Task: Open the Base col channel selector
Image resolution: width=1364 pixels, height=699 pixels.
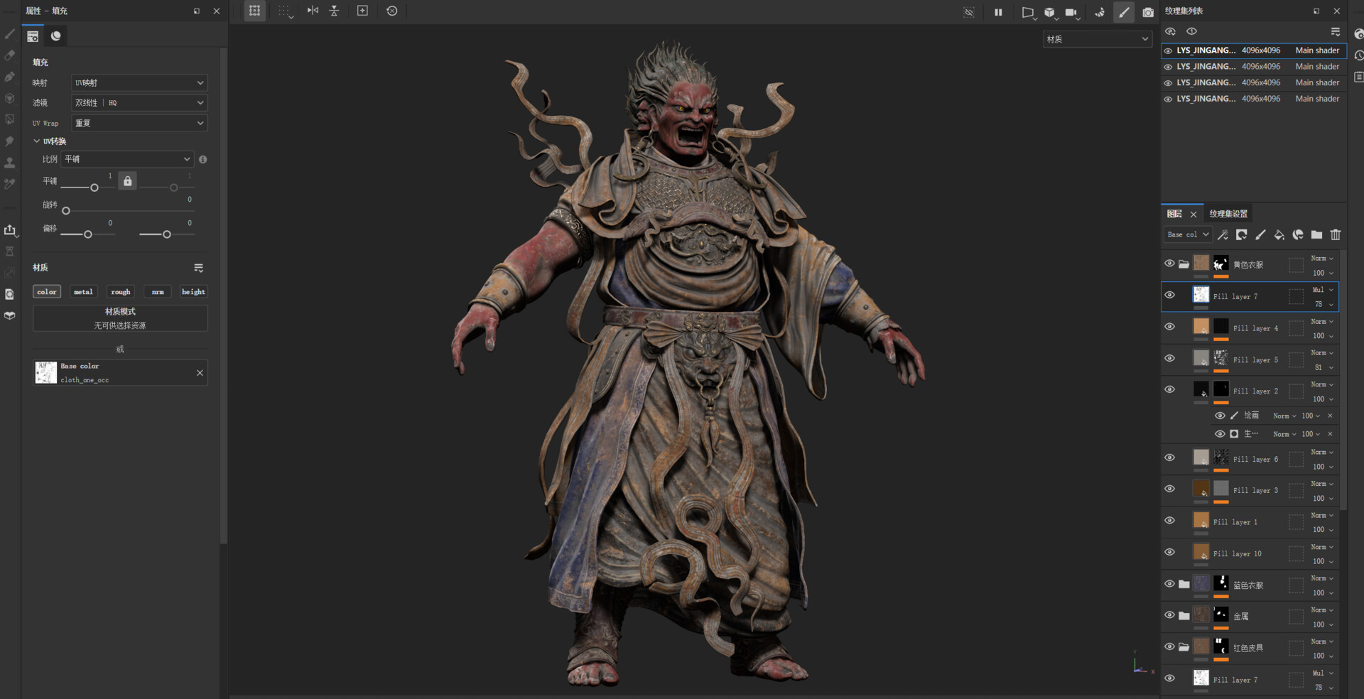Action: (x=1187, y=234)
